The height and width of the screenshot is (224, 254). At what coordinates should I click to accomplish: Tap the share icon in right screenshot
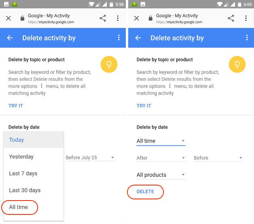pos(231,18)
